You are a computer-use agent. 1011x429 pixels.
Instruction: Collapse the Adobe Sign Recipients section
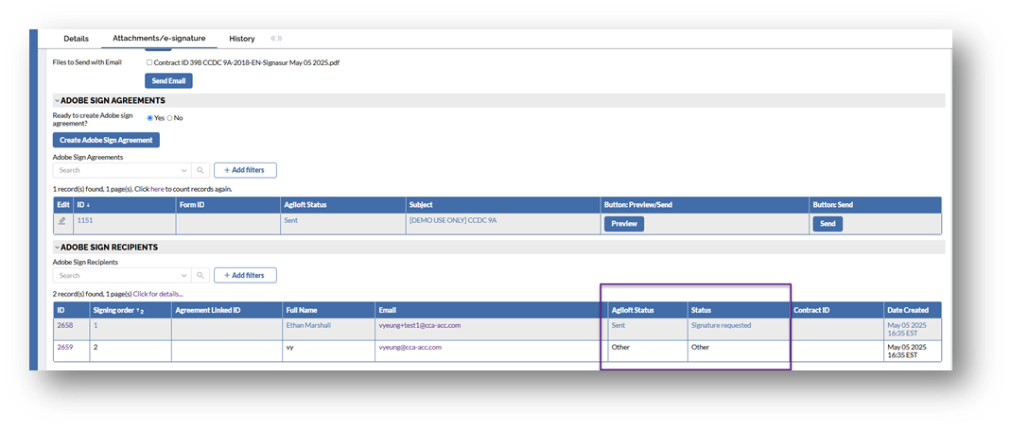tap(57, 248)
